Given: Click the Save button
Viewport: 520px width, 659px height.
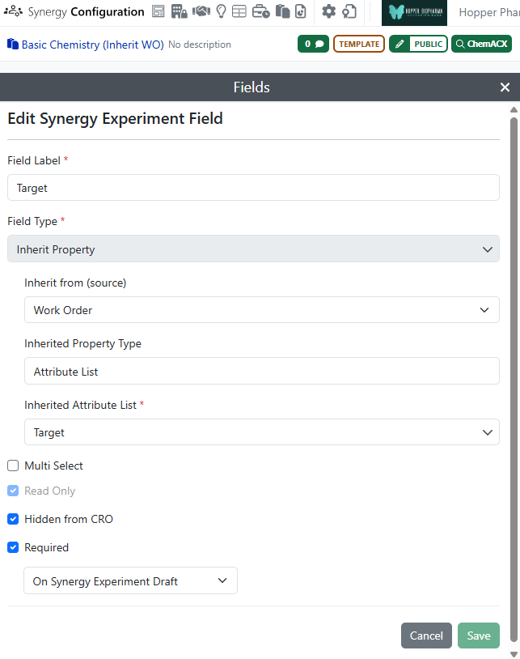Looking at the screenshot, I should (478, 636).
